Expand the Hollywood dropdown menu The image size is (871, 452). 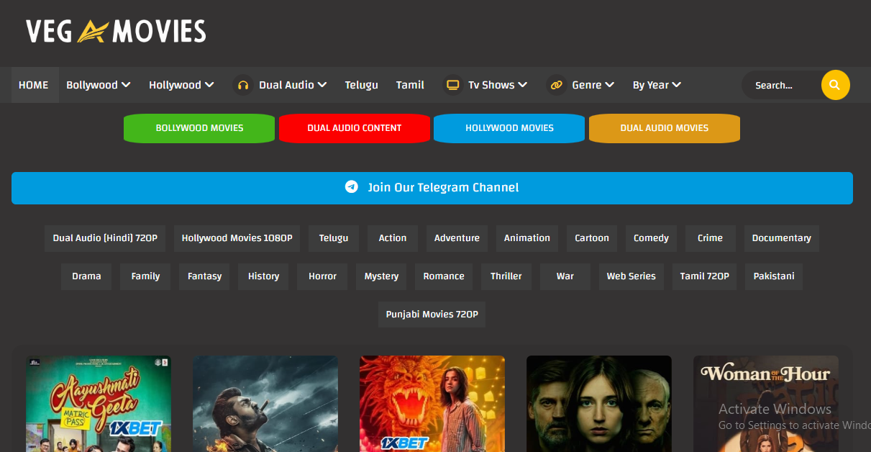pyautogui.click(x=181, y=85)
